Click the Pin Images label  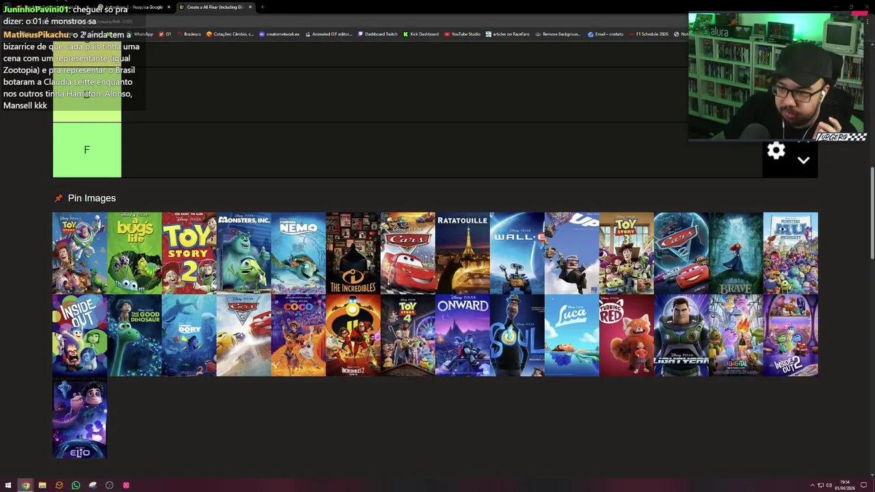coord(92,198)
